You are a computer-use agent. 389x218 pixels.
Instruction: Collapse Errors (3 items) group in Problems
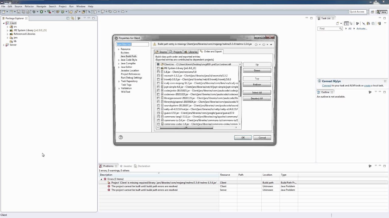point(102,179)
